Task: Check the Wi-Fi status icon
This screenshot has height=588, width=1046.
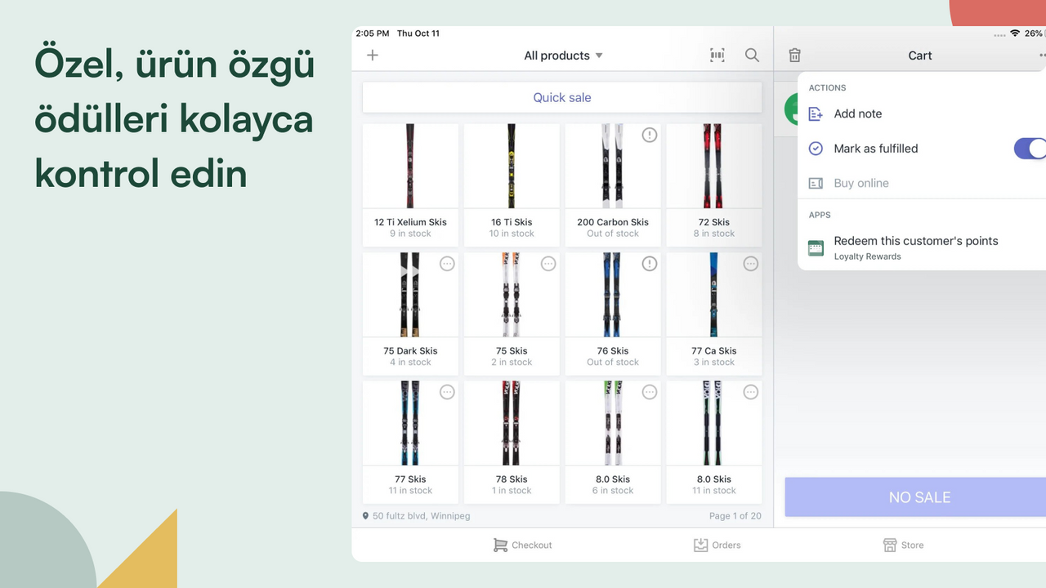Action: [1015, 33]
